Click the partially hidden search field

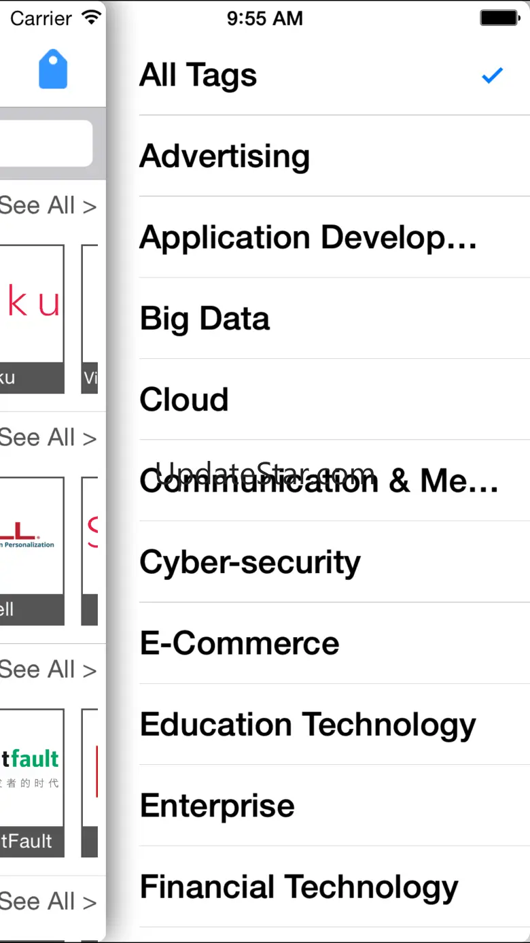(45, 143)
